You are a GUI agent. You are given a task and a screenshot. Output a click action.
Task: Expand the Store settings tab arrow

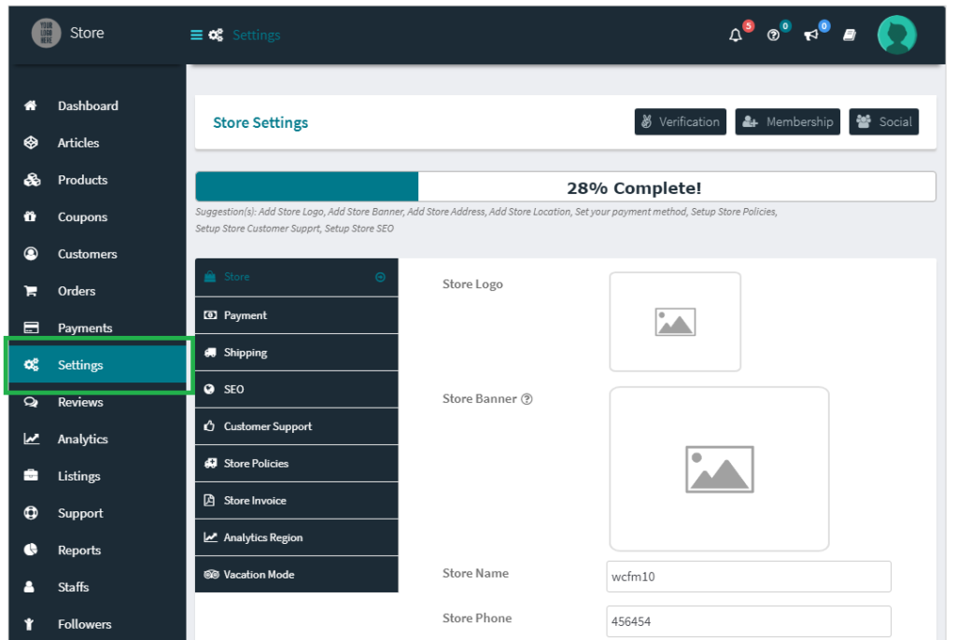pyautogui.click(x=380, y=277)
